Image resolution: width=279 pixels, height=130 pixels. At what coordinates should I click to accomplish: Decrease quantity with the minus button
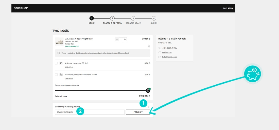(117, 39)
